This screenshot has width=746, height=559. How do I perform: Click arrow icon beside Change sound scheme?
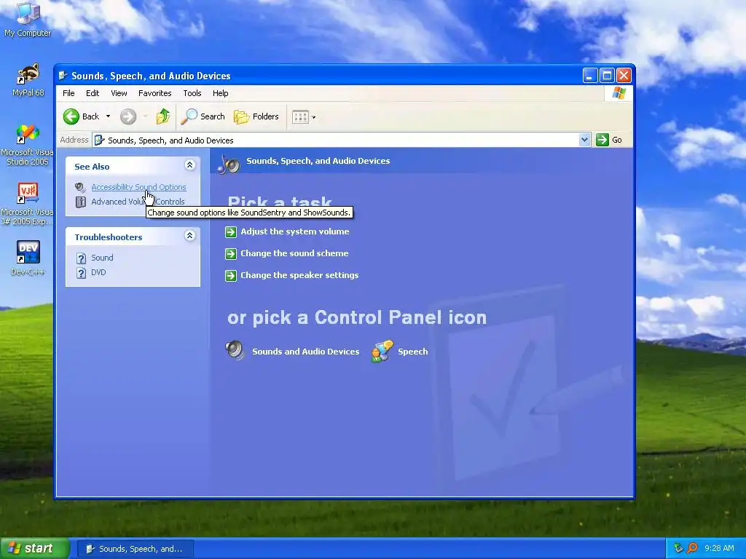pyautogui.click(x=231, y=254)
